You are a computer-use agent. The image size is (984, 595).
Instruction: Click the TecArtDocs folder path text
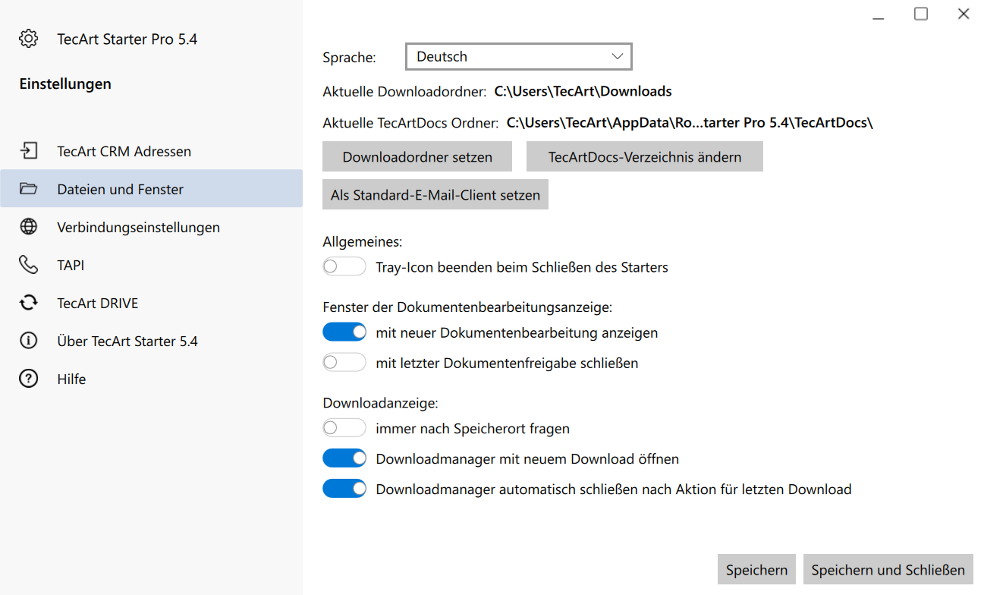pyautogui.click(x=690, y=122)
